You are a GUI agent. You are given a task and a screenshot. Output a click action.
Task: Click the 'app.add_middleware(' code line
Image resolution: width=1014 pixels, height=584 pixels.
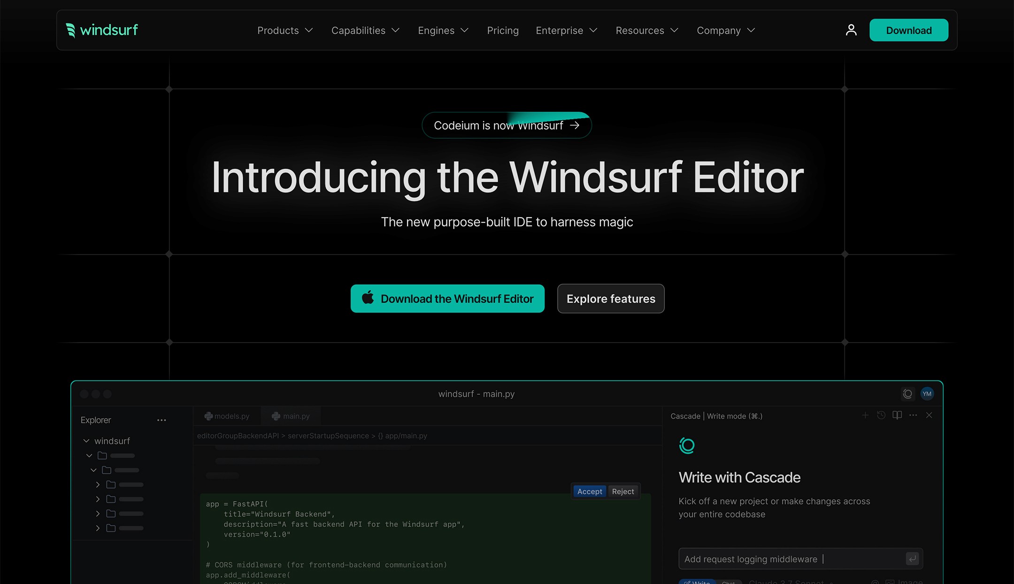(x=248, y=575)
